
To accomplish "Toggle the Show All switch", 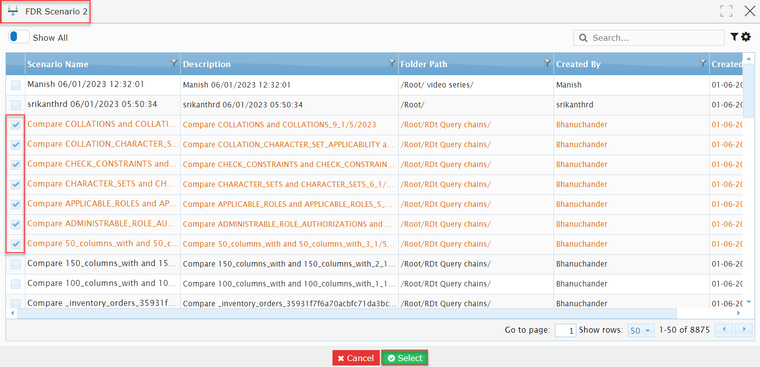I will coord(19,37).
